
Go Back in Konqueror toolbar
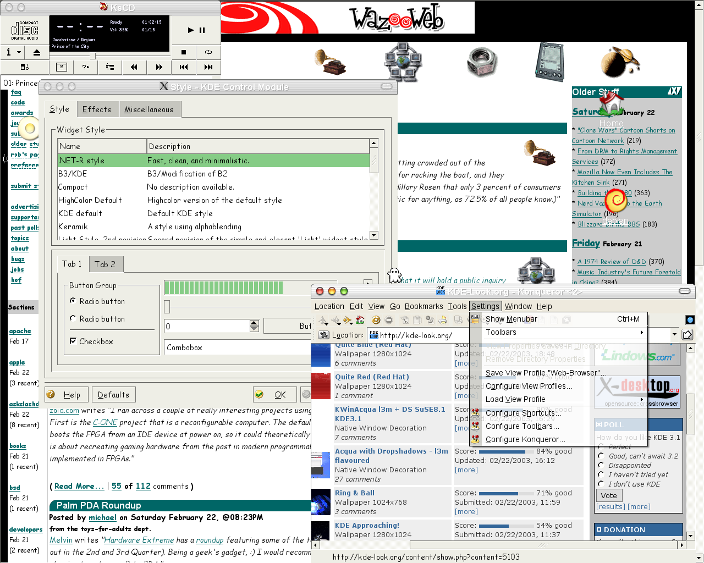(335, 320)
